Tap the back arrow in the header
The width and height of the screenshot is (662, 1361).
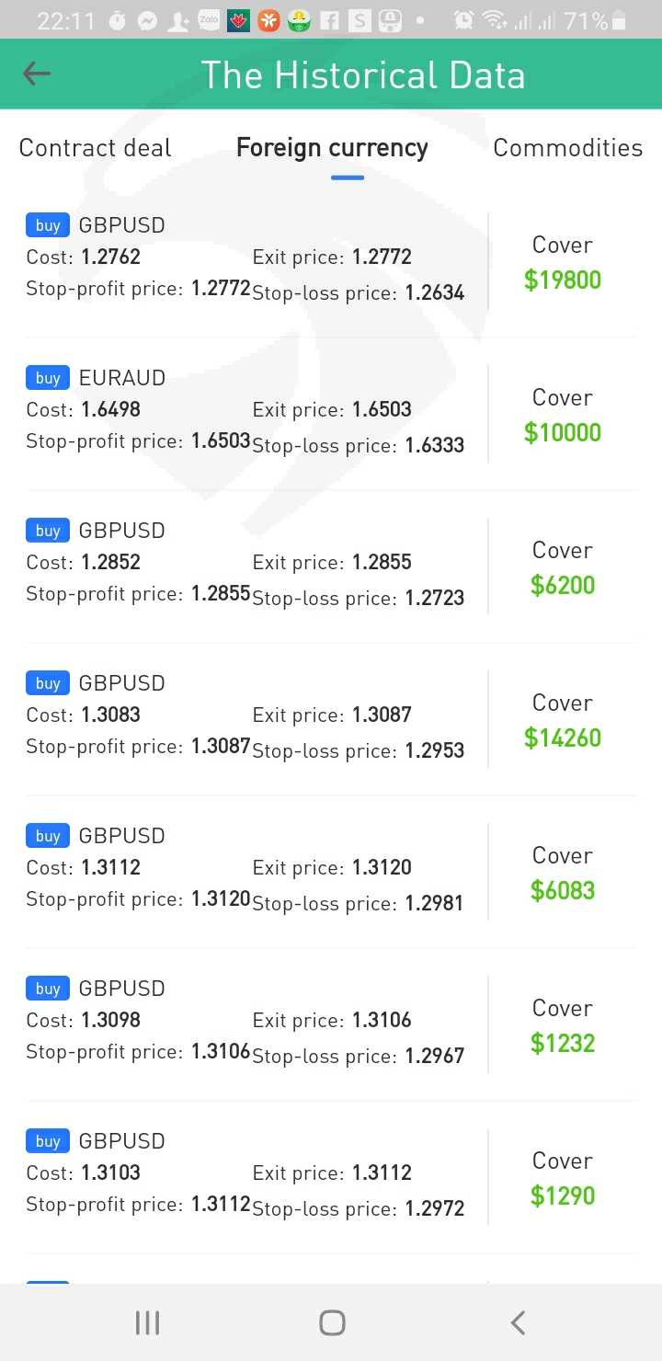(37, 74)
